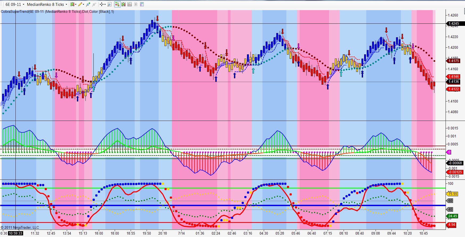Open chart Properties window icon

pyautogui.click(x=142, y=4)
